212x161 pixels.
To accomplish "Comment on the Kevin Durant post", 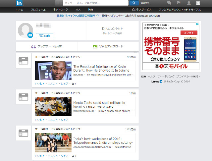I will pyautogui.click(x=53, y=84).
